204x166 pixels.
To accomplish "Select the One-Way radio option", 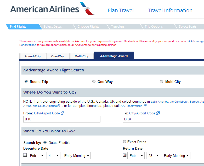I will 94,81.
